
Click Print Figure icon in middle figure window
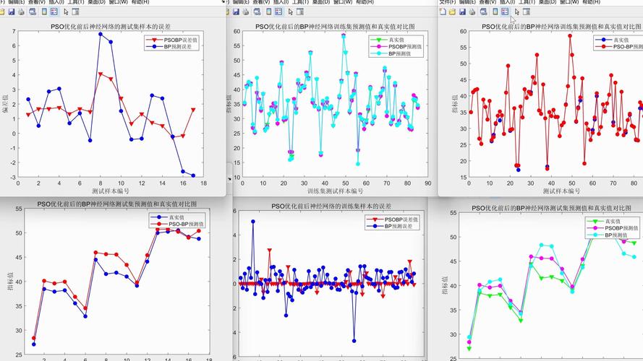click(x=246, y=12)
